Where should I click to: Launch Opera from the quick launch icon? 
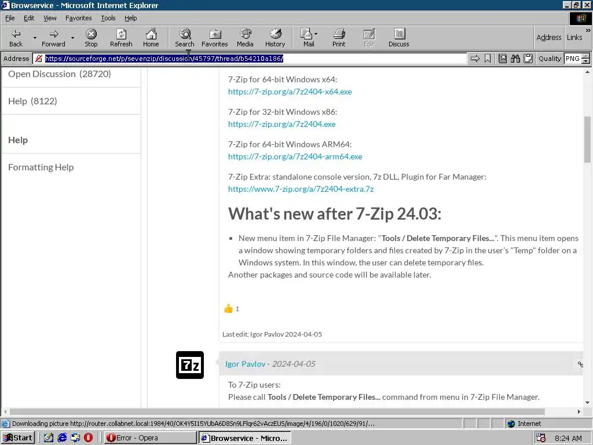click(88, 438)
